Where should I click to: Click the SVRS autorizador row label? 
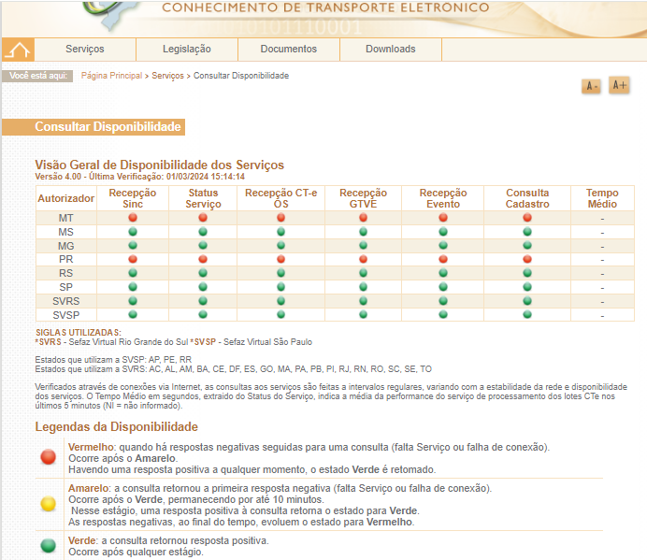point(66,301)
